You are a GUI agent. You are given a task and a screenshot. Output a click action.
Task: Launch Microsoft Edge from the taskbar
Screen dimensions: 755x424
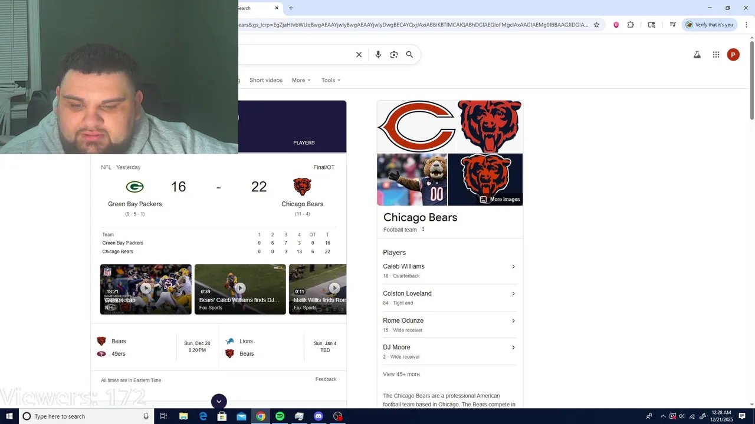(203, 416)
